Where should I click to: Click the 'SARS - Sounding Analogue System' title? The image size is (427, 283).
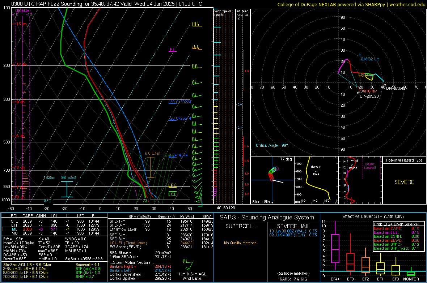tap(267, 218)
